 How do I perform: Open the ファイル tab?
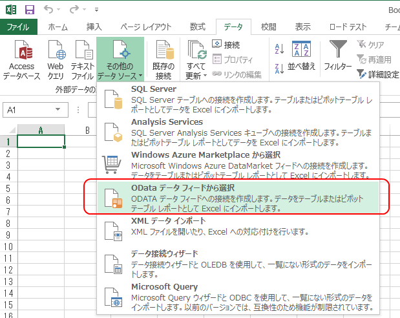click(19, 26)
